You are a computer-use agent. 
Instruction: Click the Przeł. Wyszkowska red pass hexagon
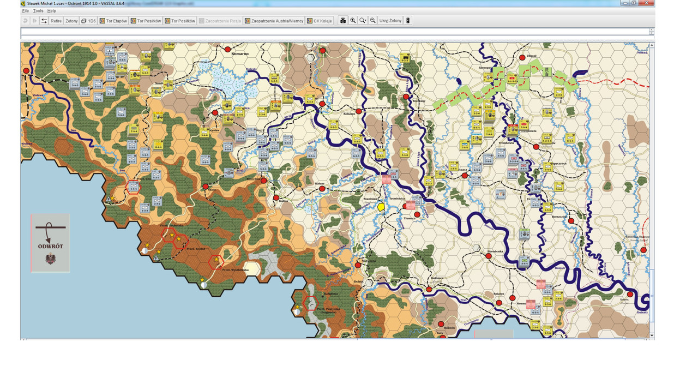point(216,262)
